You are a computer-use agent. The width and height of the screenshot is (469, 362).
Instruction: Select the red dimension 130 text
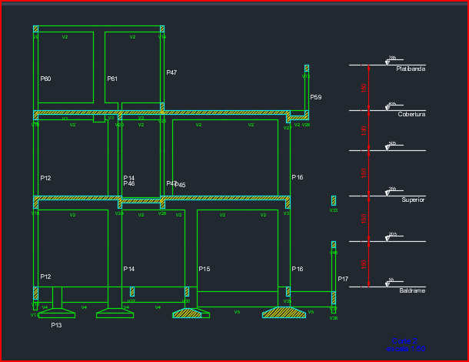pos(364,129)
